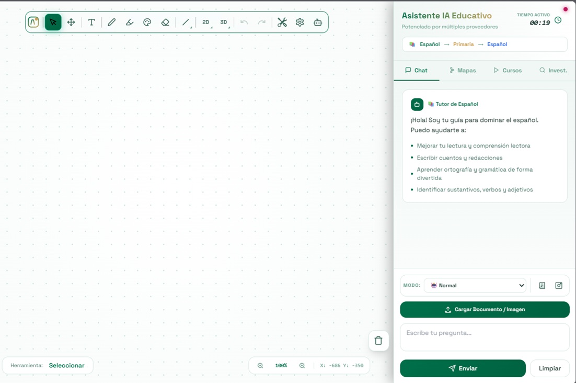
Task: Click the blue Español link in breadcrumb
Action: (x=497, y=44)
